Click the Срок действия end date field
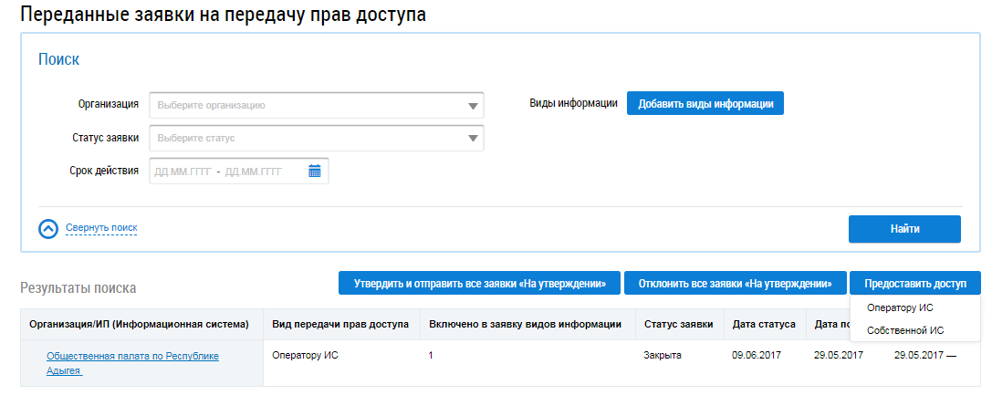Screen dimensions: 992x406 tap(253, 172)
